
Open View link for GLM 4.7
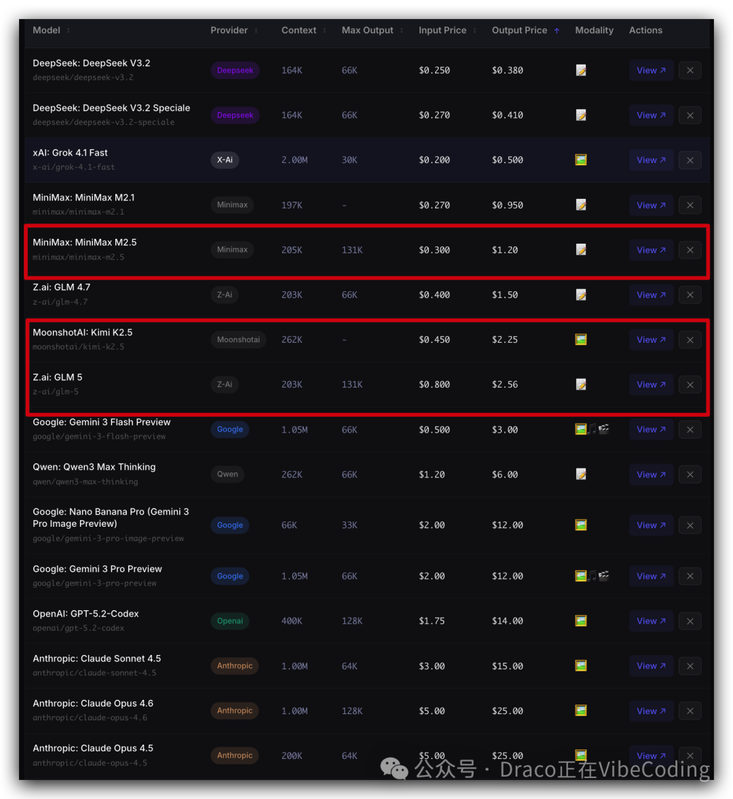pos(651,295)
